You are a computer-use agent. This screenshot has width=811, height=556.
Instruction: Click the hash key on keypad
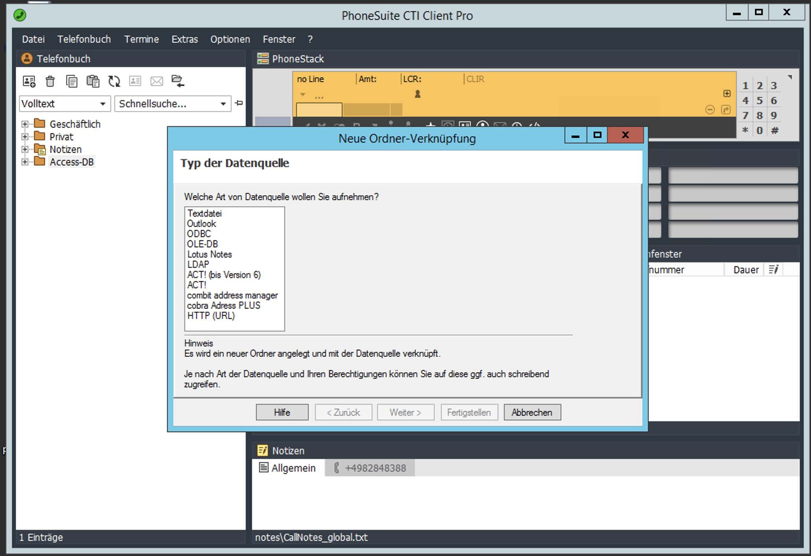(774, 130)
